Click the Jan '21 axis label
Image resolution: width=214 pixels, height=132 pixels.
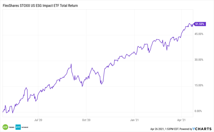[x=134, y=120]
